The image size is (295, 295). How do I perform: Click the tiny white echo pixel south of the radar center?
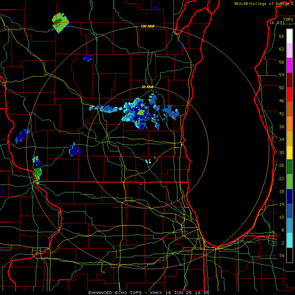[x=150, y=162]
